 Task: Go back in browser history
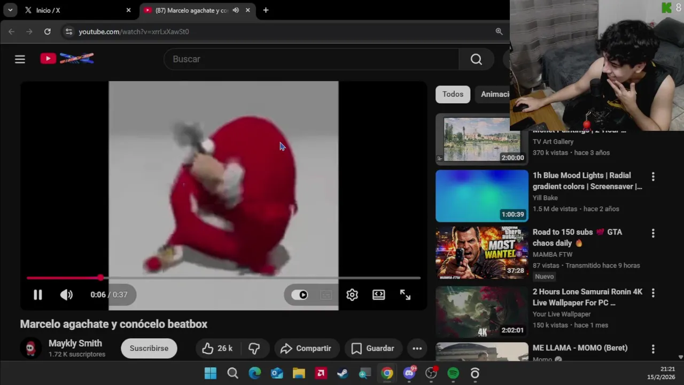[11, 32]
